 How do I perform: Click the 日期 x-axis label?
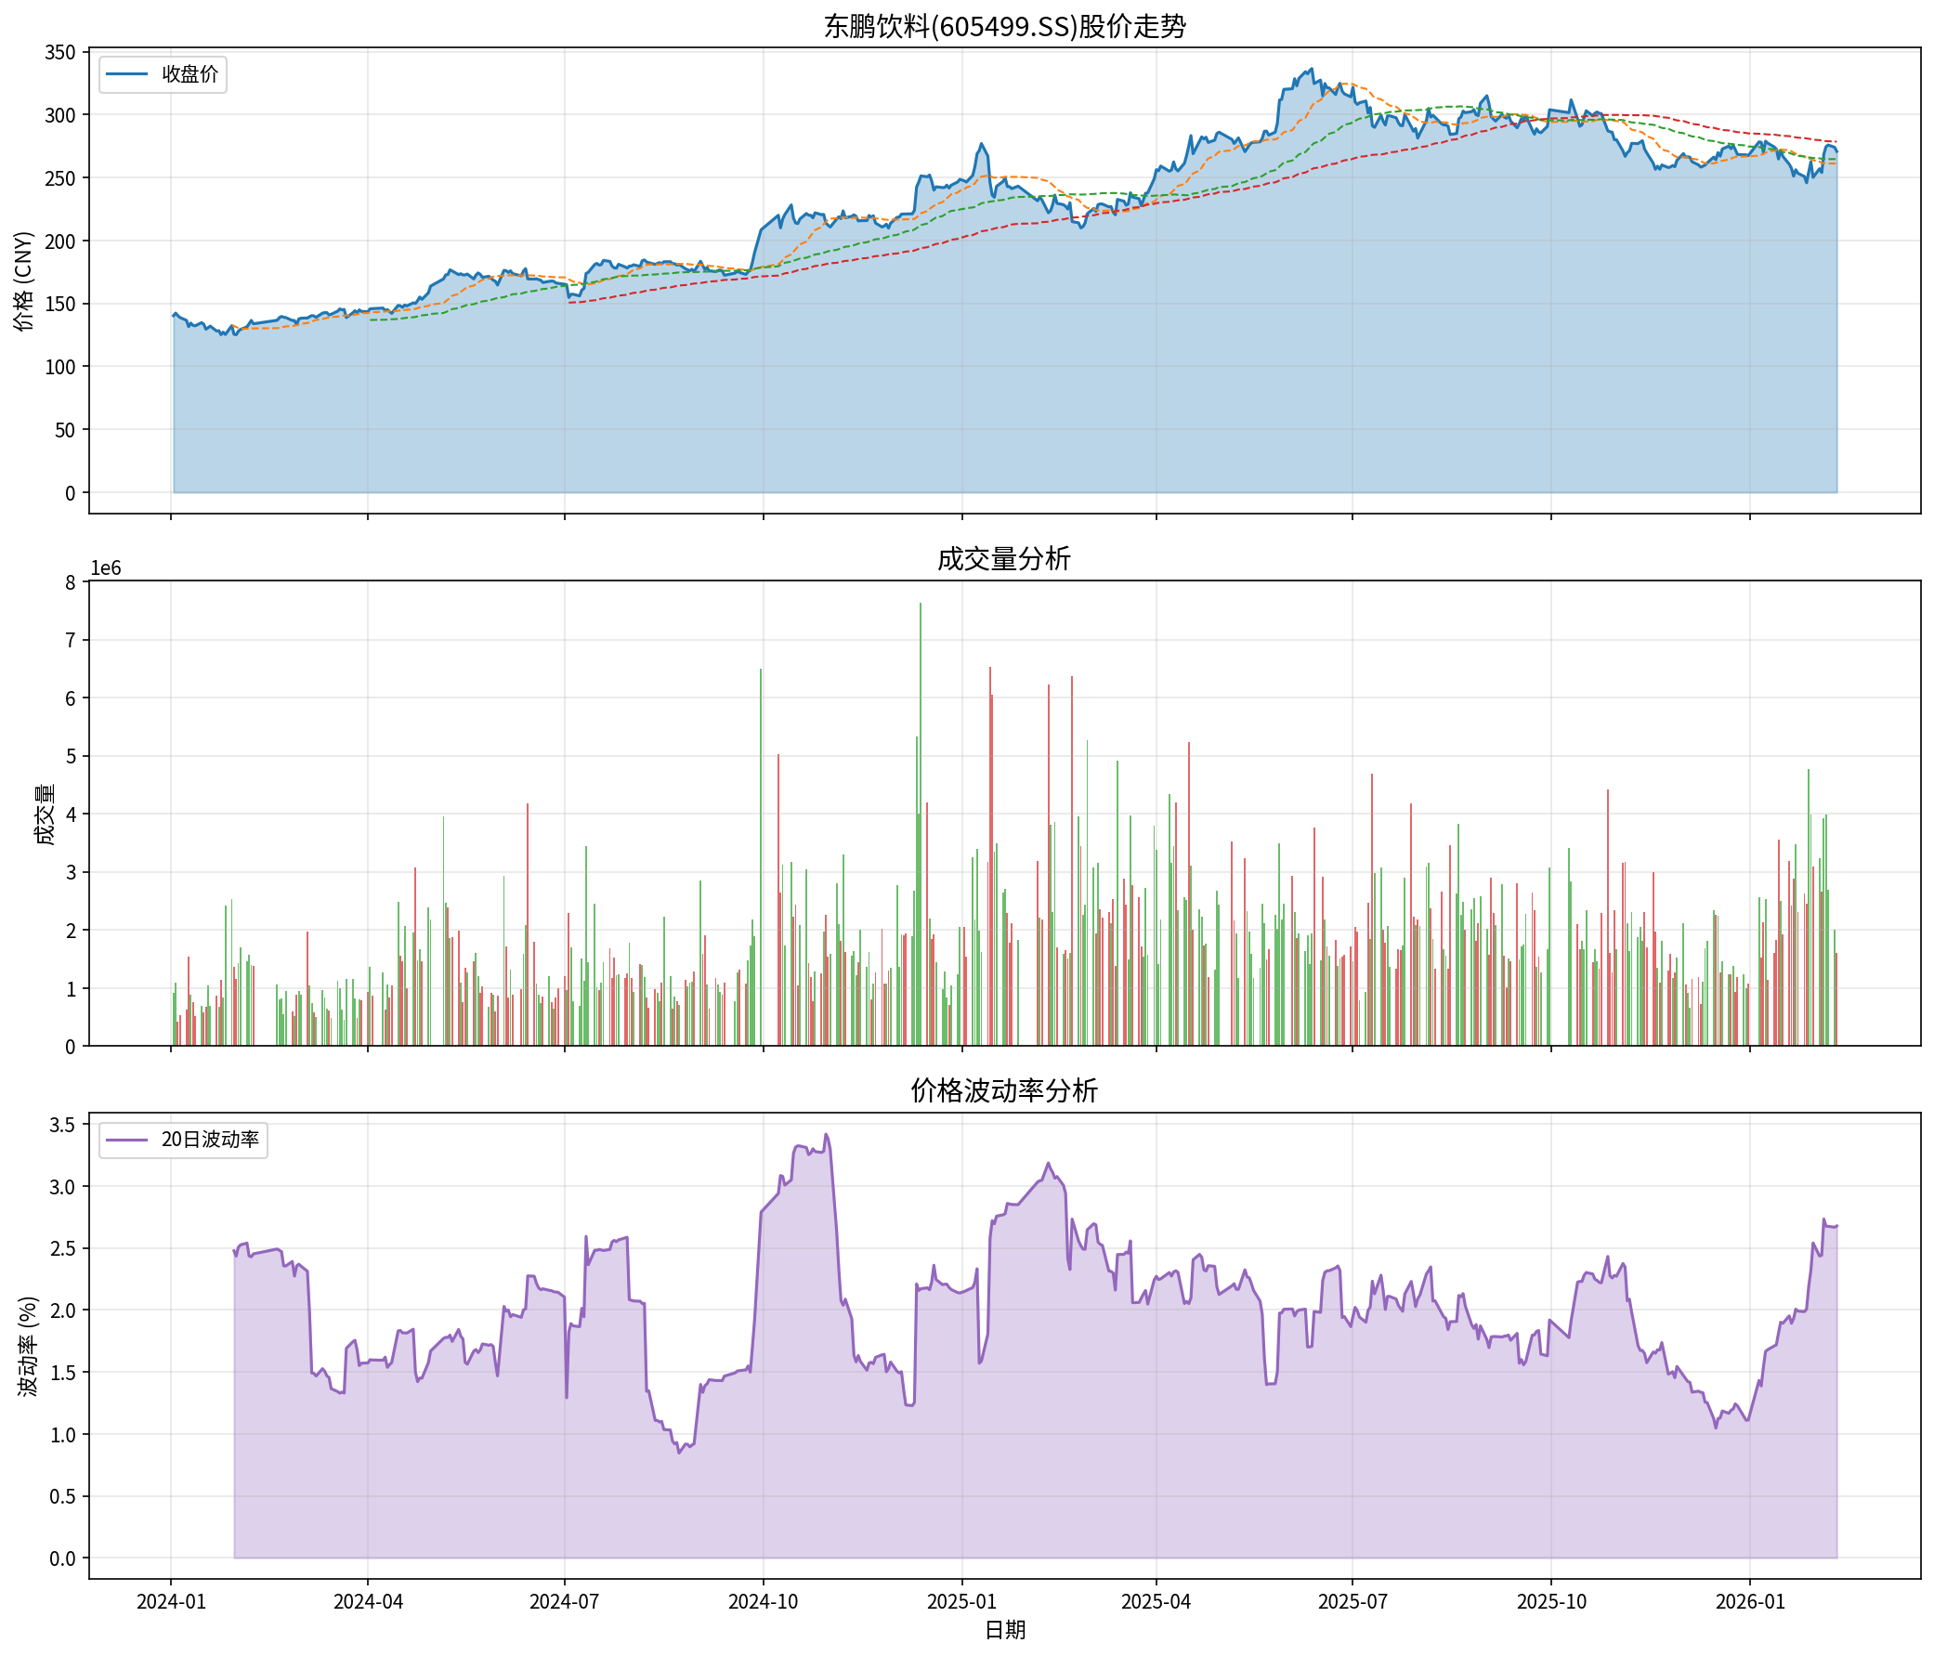coord(1004,1630)
